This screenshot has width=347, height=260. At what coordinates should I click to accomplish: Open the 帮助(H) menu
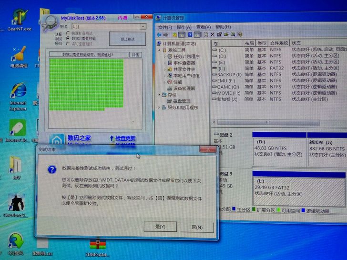tap(223, 27)
